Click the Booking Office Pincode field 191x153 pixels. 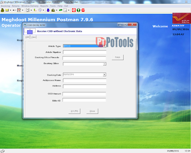(84, 58)
